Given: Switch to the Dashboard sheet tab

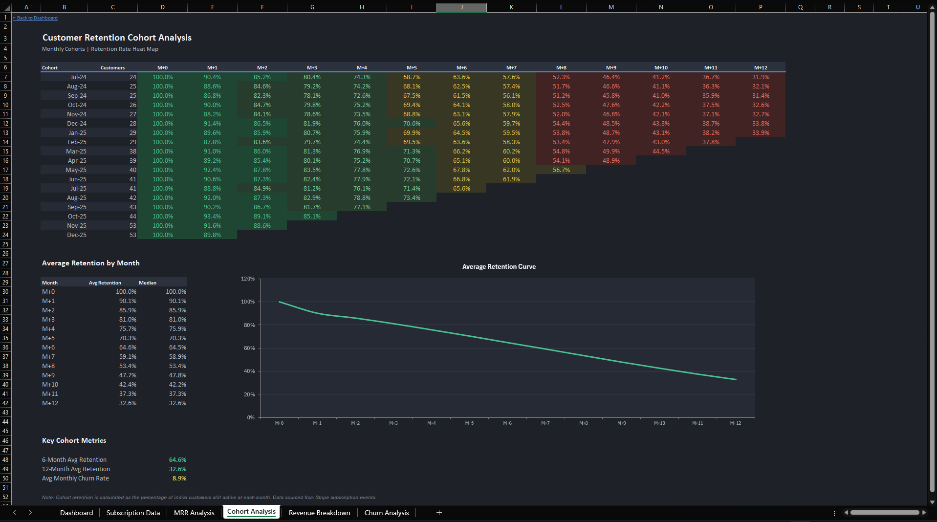Looking at the screenshot, I should click(x=76, y=513).
